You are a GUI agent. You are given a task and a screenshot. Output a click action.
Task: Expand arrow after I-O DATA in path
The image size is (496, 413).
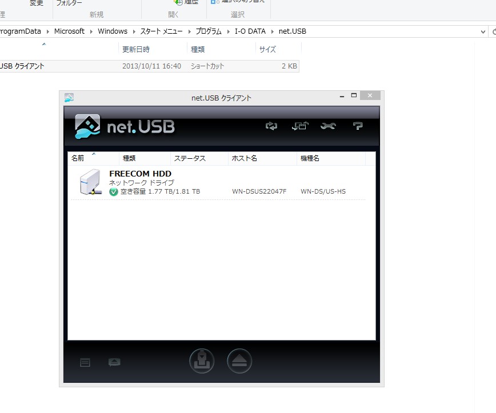coord(272,31)
